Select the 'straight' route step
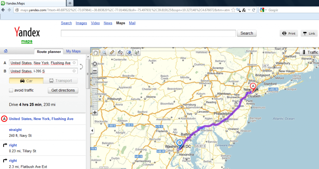This screenshot has width=319, height=169. click(15, 130)
